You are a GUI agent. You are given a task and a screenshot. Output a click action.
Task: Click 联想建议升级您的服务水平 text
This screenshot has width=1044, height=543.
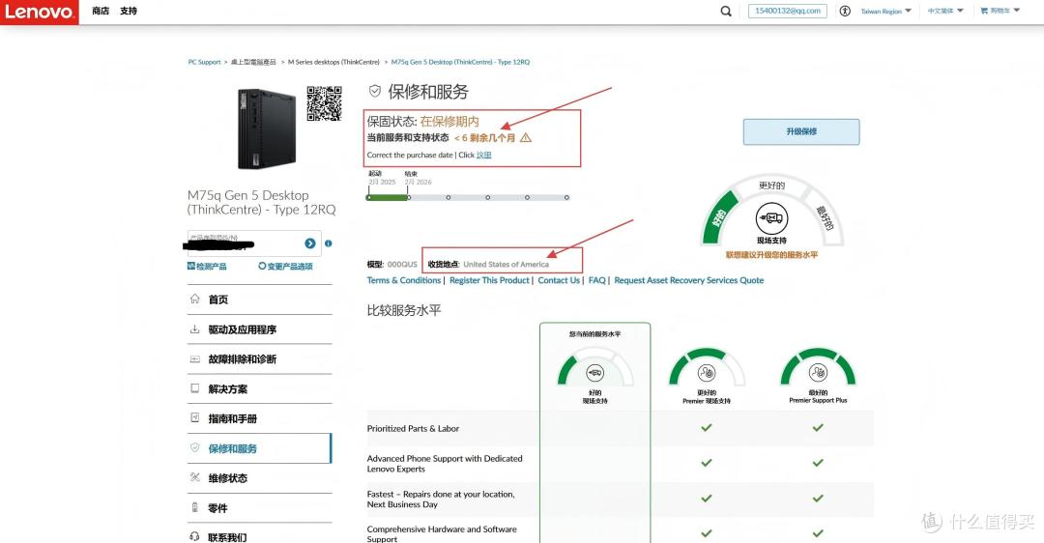click(x=771, y=255)
